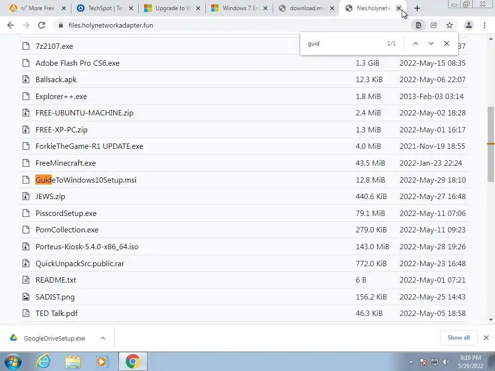Click the date 2013-Feb-03 03:14

point(432,97)
